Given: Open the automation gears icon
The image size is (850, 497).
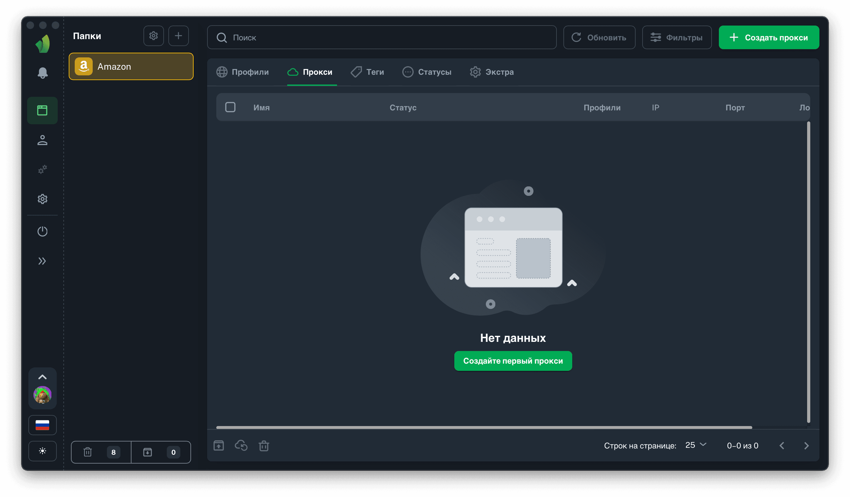Looking at the screenshot, I should click(x=43, y=169).
